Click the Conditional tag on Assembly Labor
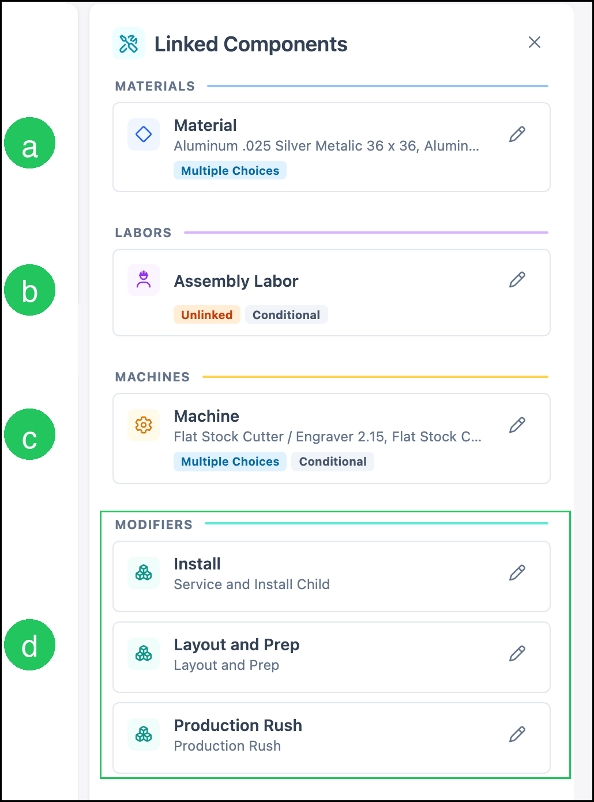The height and width of the screenshot is (802, 594). (287, 315)
